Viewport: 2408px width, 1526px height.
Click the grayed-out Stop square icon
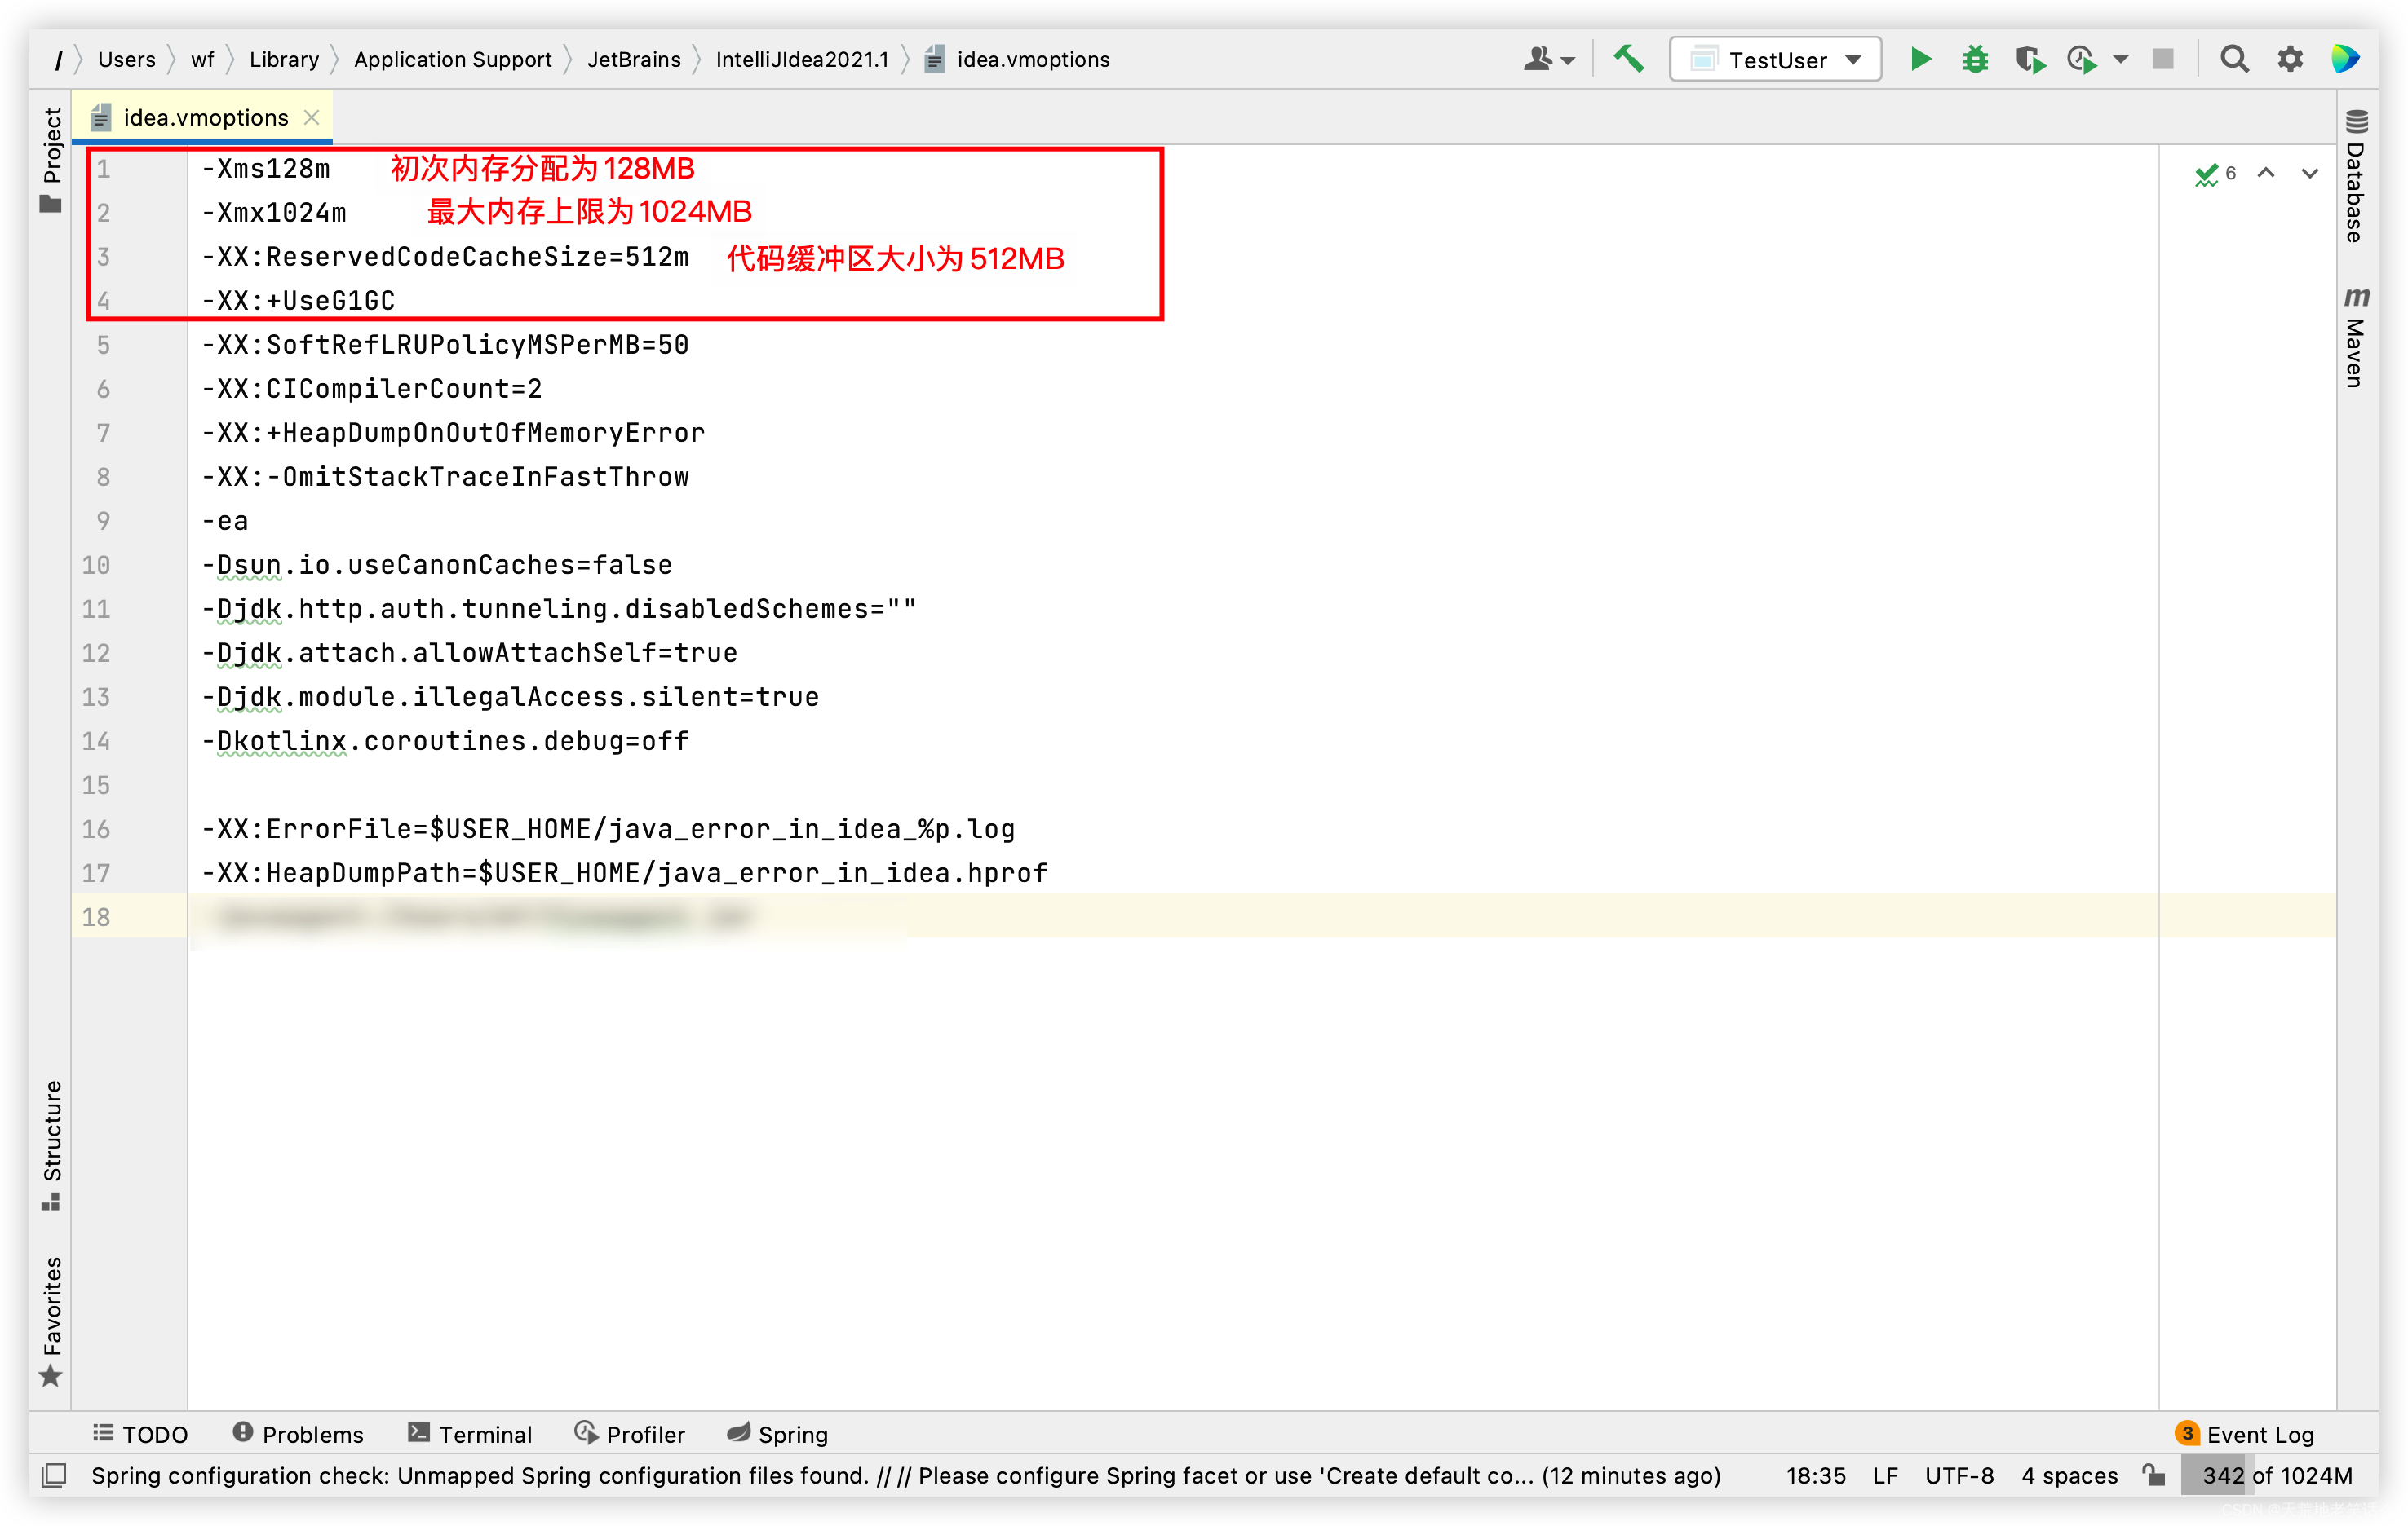[2162, 59]
